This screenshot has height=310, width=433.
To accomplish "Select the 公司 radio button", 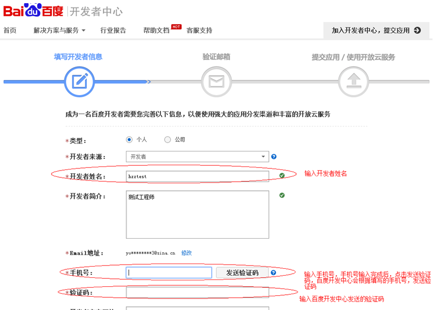I will (x=167, y=140).
